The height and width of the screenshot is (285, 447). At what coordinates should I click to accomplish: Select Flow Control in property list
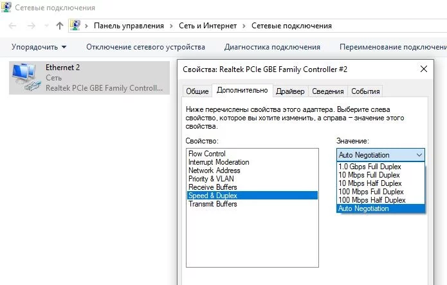pyautogui.click(x=206, y=154)
